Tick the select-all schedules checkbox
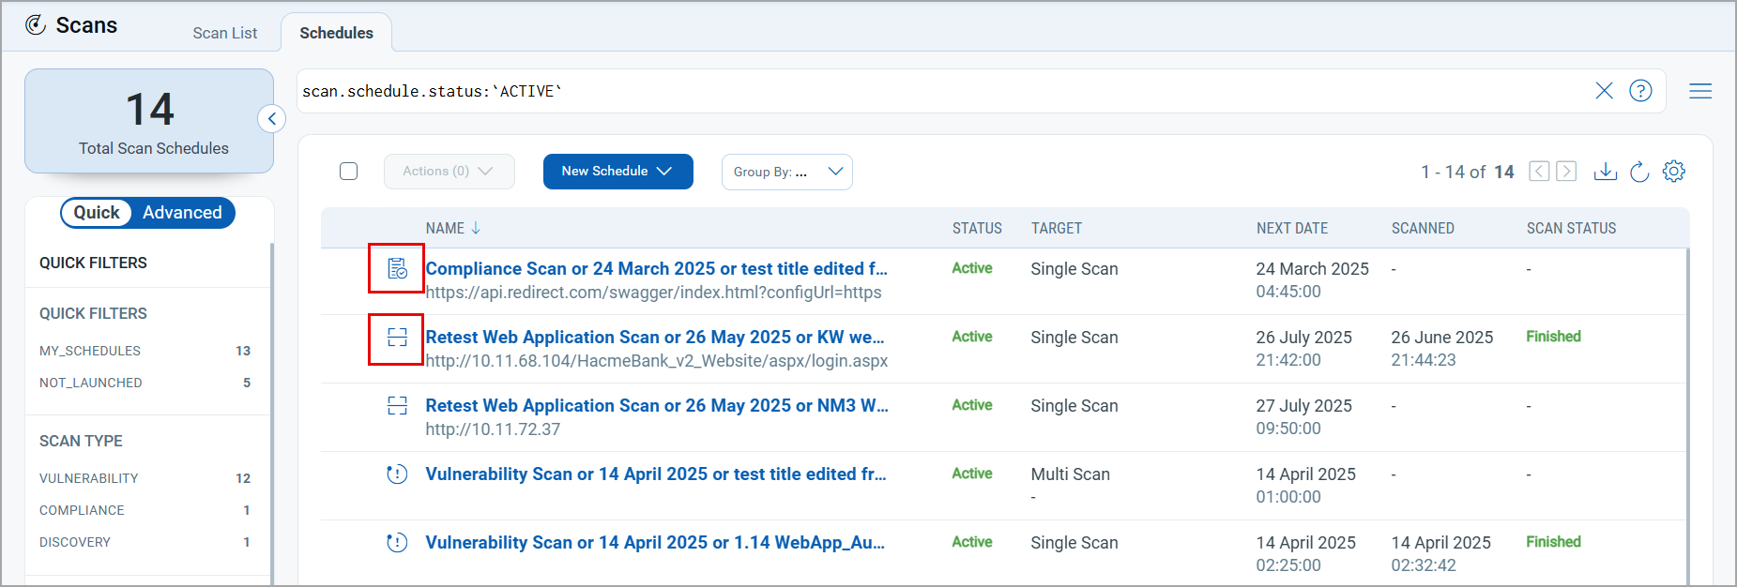 click(349, 172)
